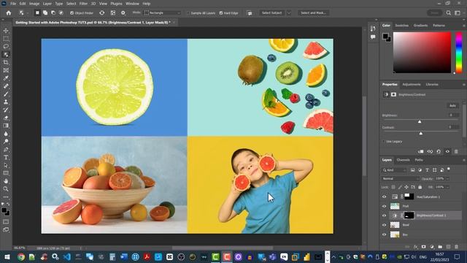
Task: Select the Pen tool
Action: 6,149
